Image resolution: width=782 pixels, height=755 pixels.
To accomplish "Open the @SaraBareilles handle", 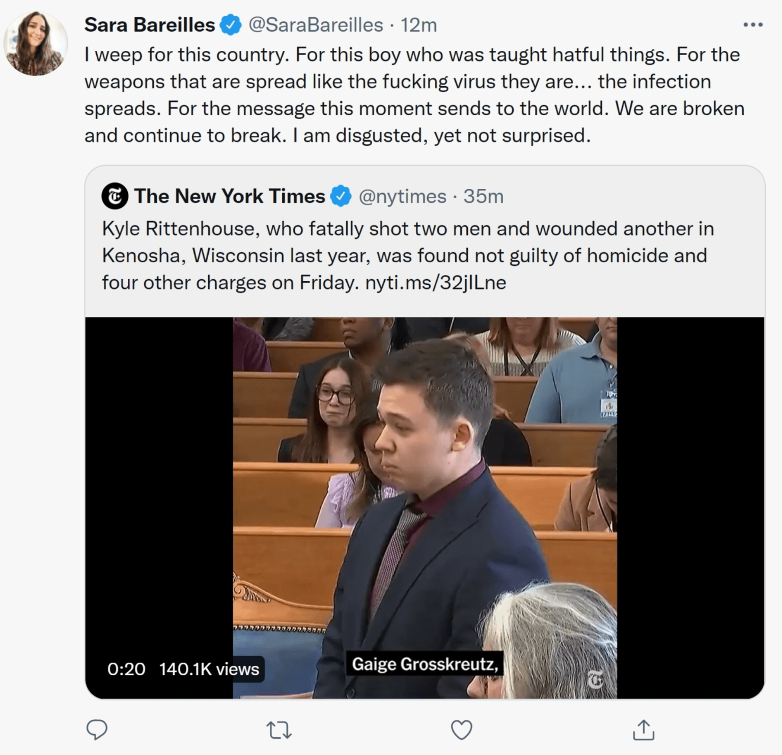I will tap(316, 25).
